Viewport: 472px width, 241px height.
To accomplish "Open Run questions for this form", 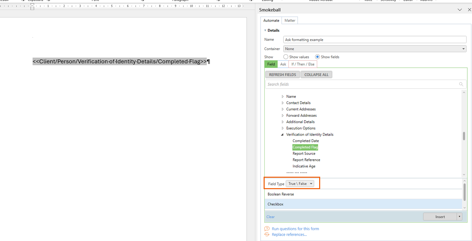I will [295, 229].
